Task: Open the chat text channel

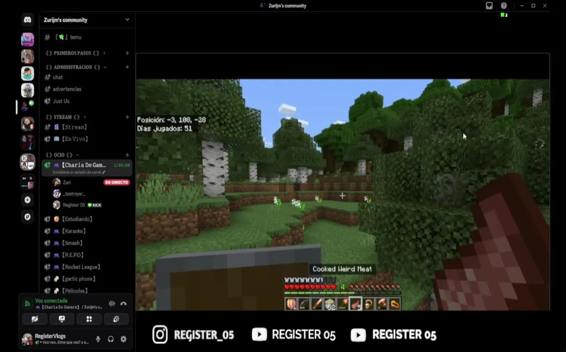Action: tap(87, 77)
